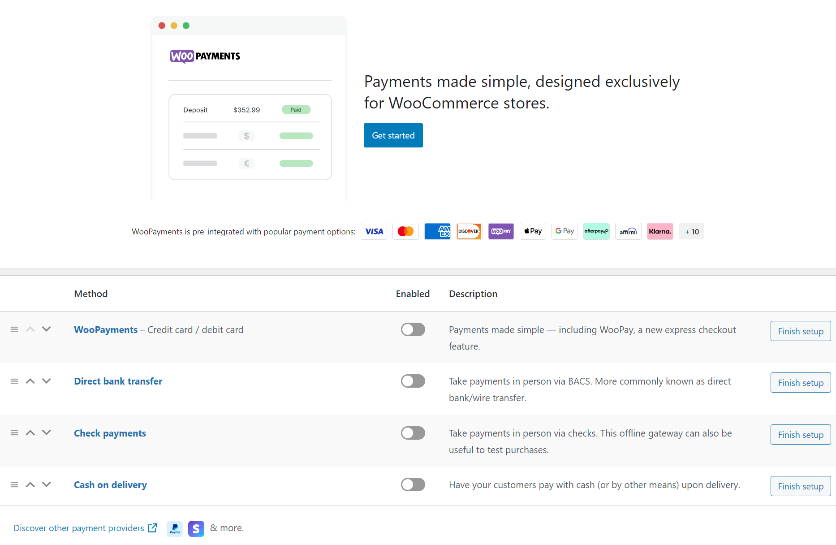Open Discover other payment providers link

[x=85, y=528]
